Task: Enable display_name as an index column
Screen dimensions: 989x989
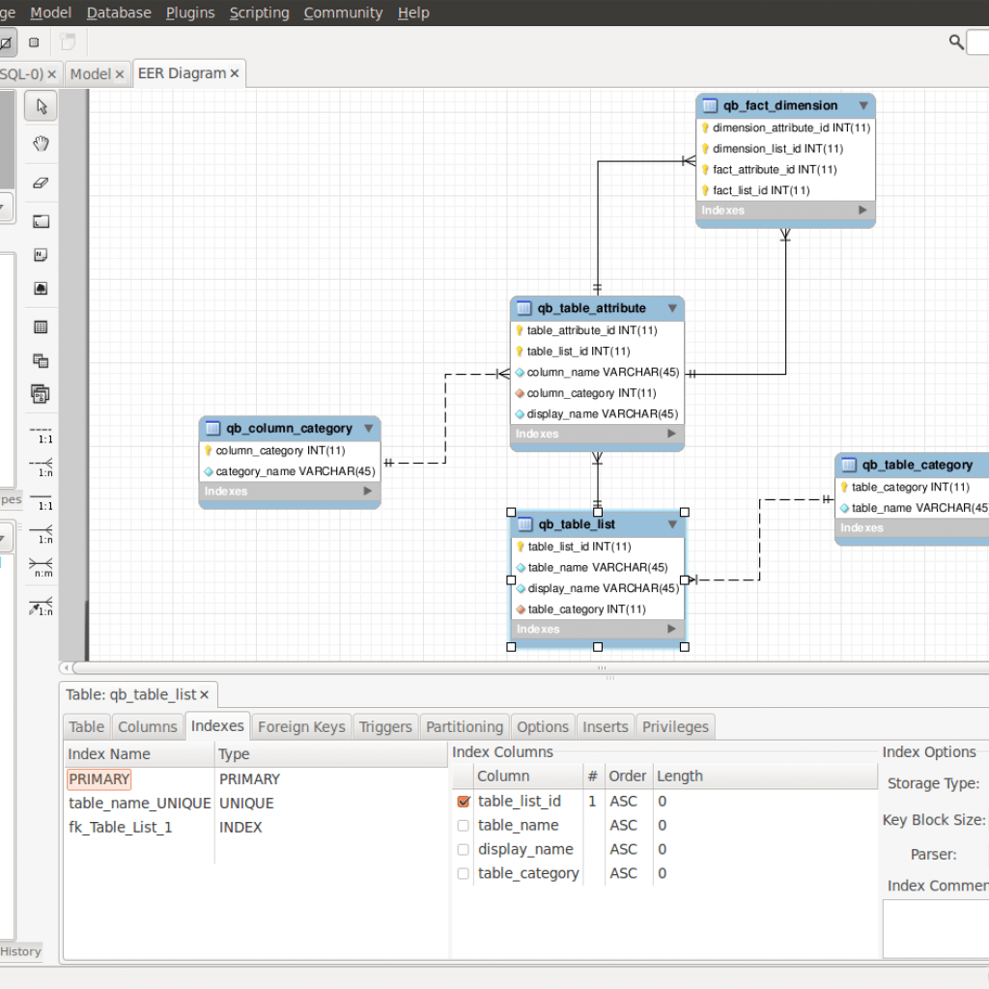Action: click(x=463, y=849)
